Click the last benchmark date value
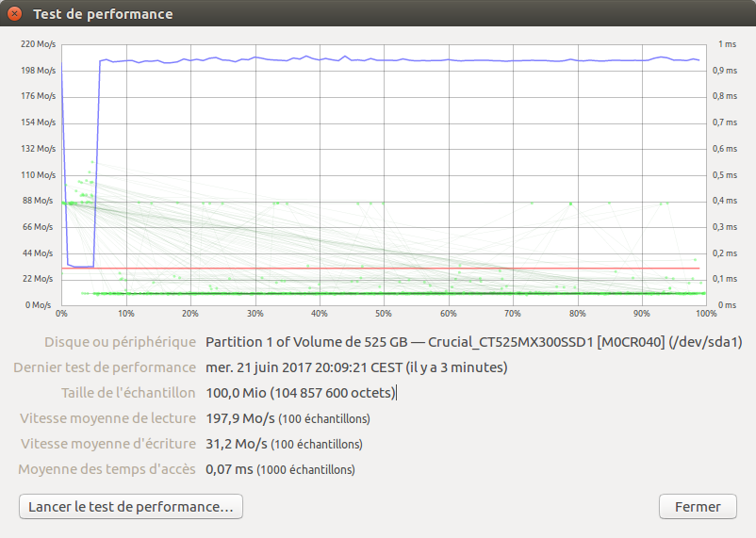Viewport: 756px width, 538px height. pyautogui.click(x=356, y=367)
